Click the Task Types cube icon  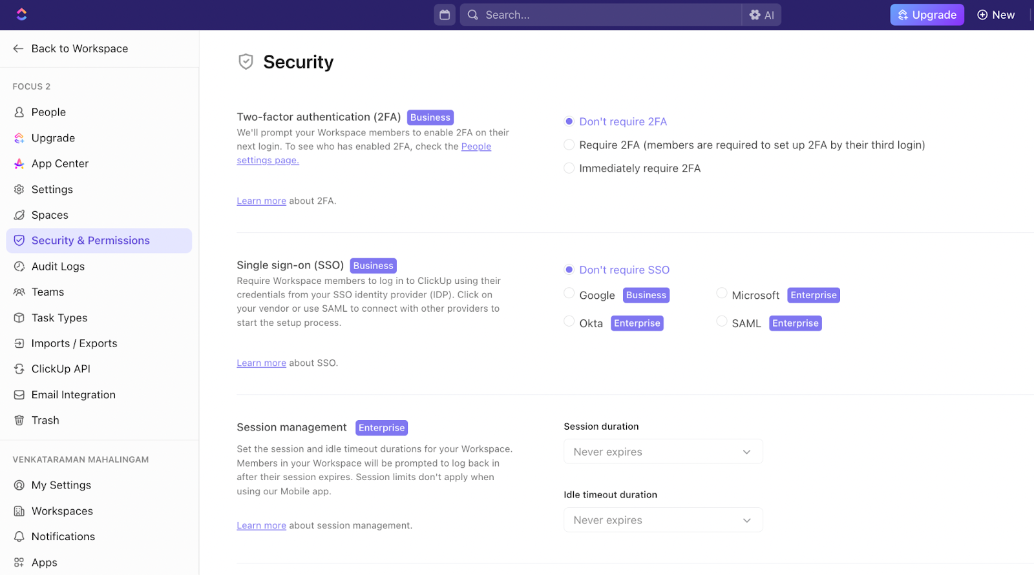(19, 318)
